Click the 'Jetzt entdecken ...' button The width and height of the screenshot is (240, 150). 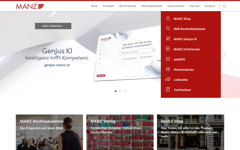click(53, 26)
